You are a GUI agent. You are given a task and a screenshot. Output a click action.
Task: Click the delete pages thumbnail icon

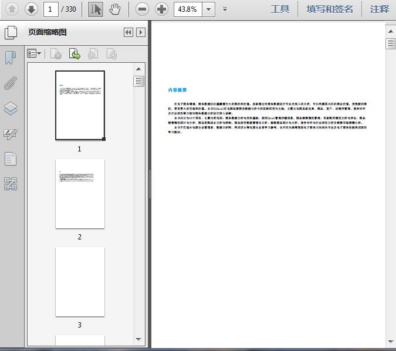pos(56,53)
